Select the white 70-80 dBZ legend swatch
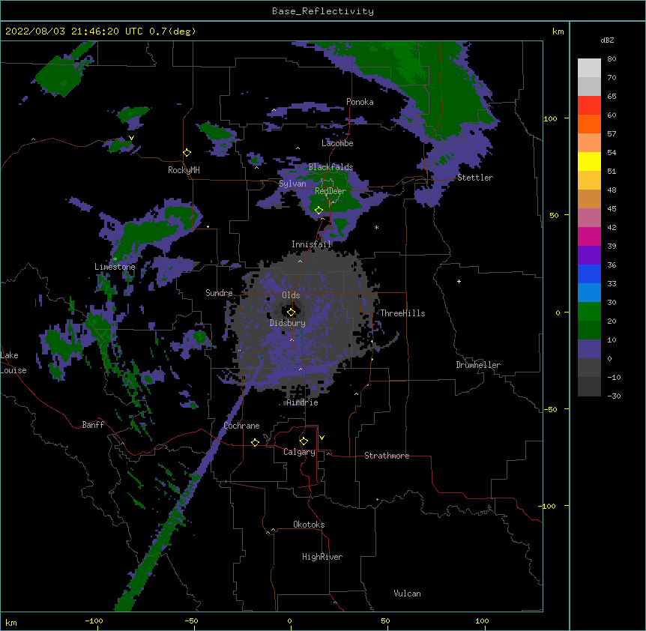The image size is (646, 631). [589, 68]
